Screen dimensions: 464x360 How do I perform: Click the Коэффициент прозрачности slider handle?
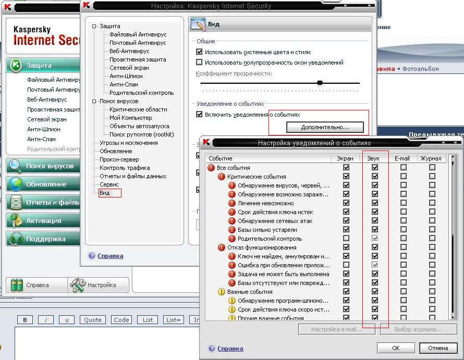(x=320, y=83)
